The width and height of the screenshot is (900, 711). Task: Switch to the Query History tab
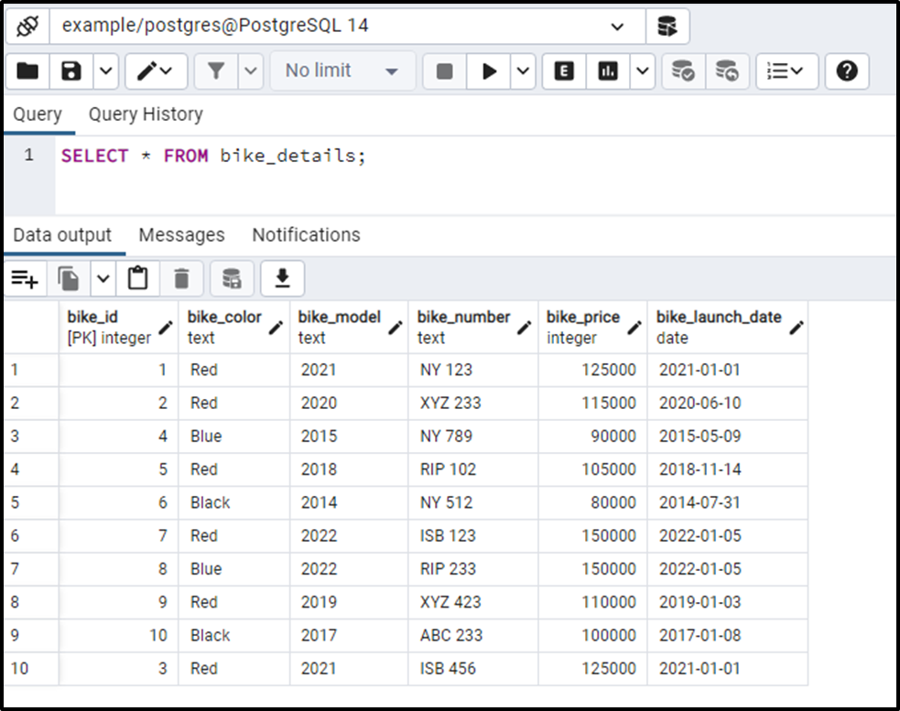[x=146, y=114]
